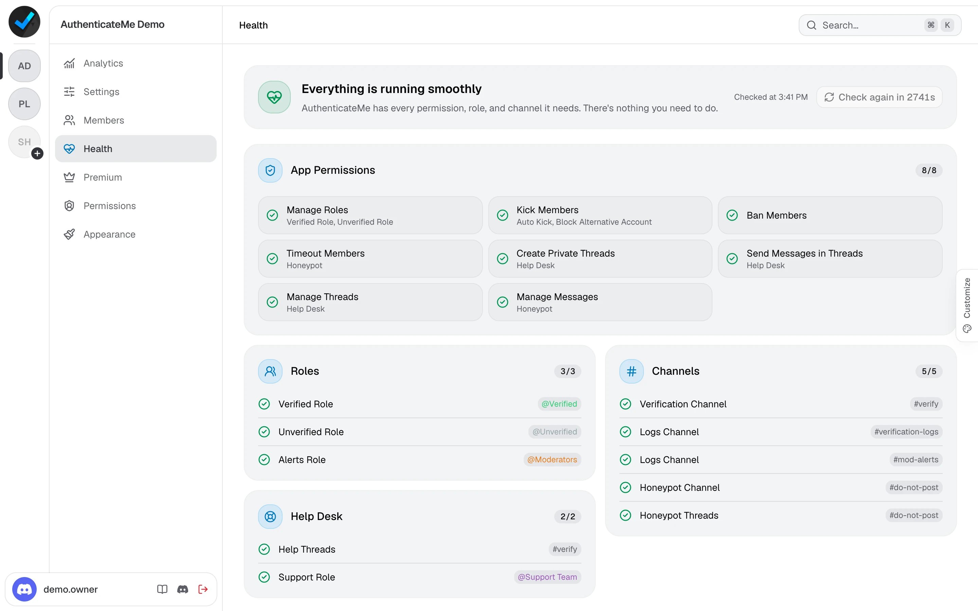Click the App Permissions shield icon
978x611 pixels.
click(270, 170)
